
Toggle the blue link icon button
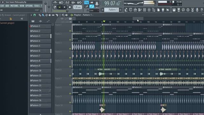[91, 6]
